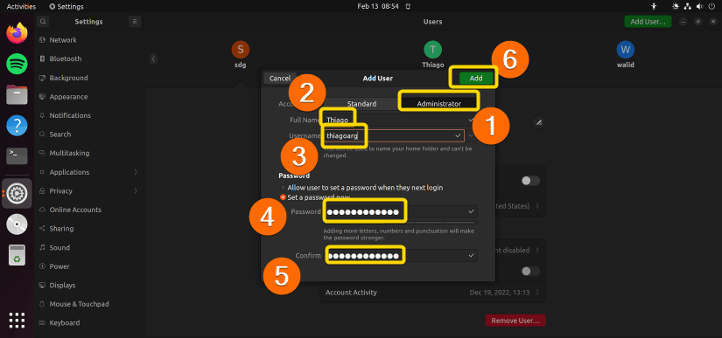Toggle the upper switch in Users panel

pyautogui.click(x=530, y=181)
